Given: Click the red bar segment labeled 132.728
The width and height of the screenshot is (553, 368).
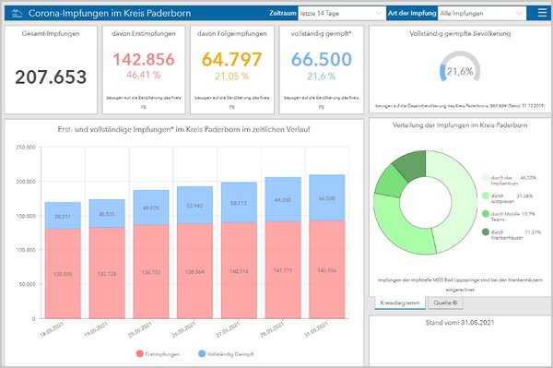Looking at the screenshot, I should [x=107, y=273].
